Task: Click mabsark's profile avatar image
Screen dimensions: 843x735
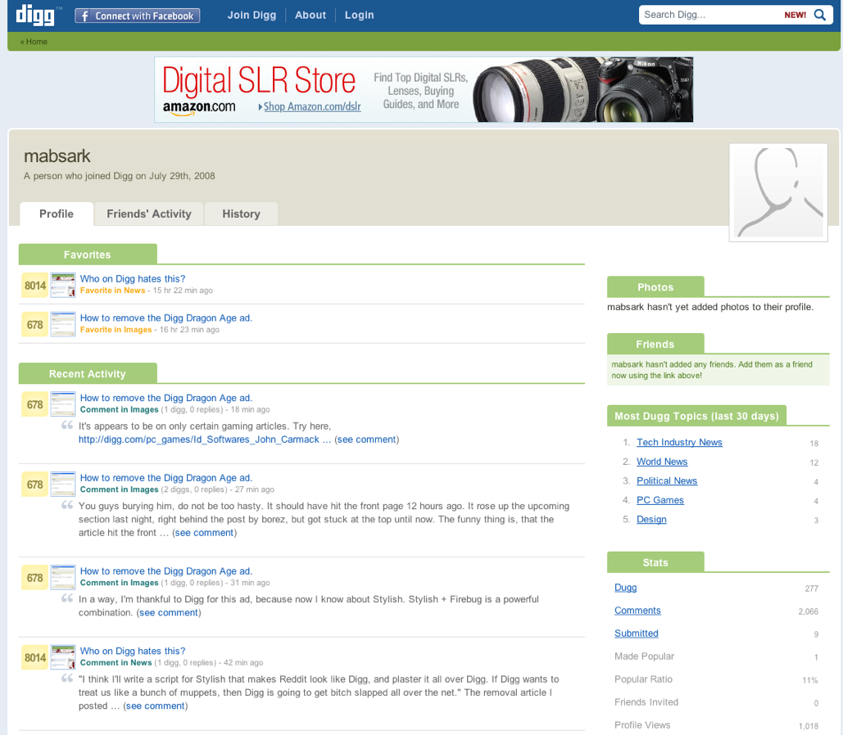Action: pyautogui.click(x=778, y=192)
